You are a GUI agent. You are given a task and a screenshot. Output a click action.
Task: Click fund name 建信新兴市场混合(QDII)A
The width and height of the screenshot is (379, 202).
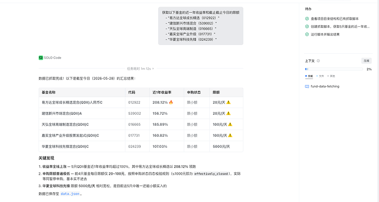point(62,113)
